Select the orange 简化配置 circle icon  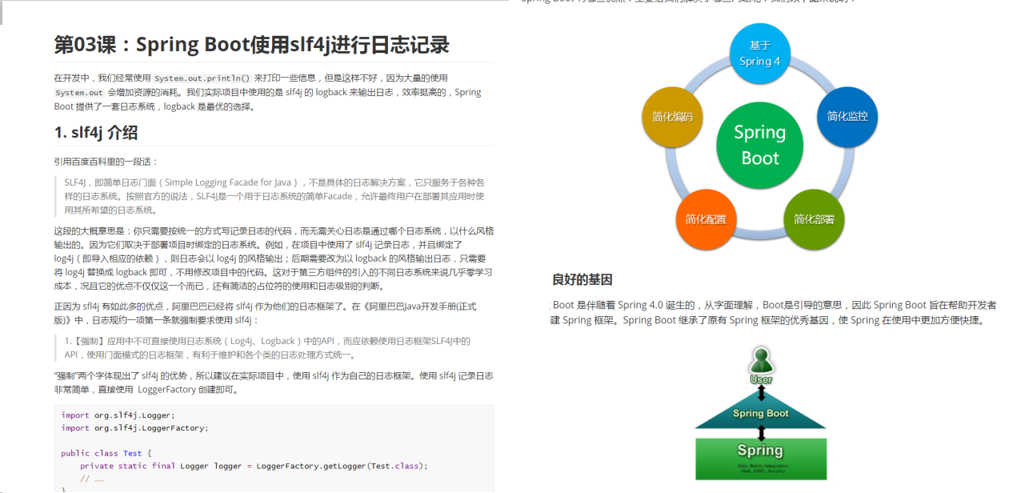706,219
